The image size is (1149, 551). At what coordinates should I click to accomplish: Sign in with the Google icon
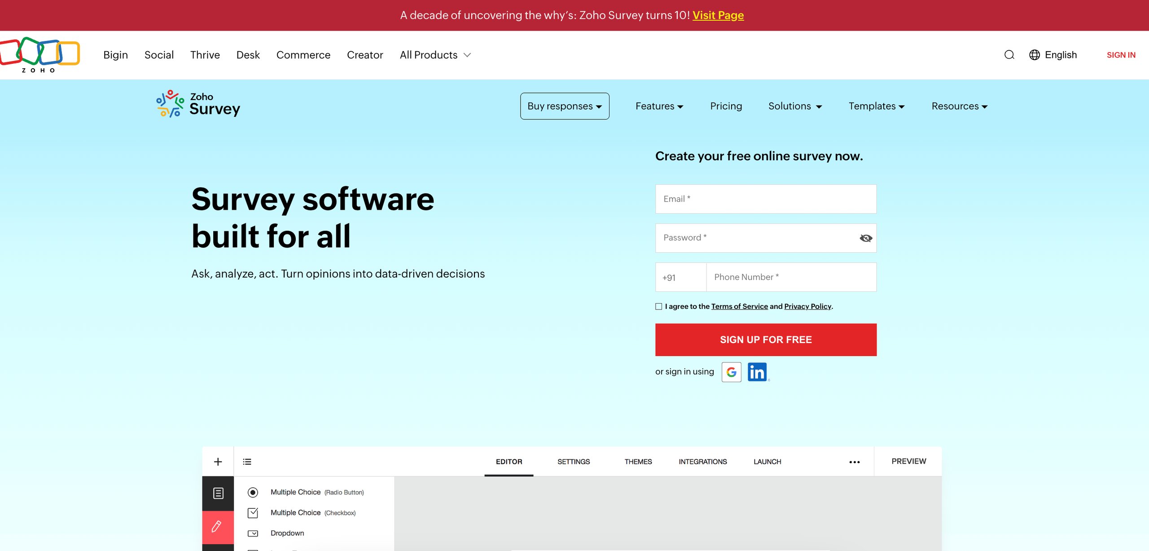point(731,372)
